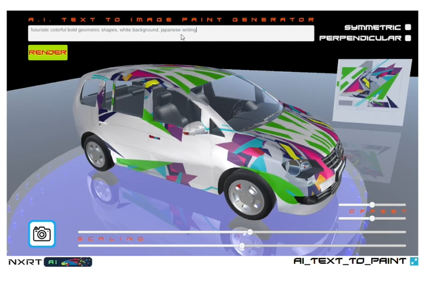
Task: Click the car's rear wheel
Action: tap(96, 154)
